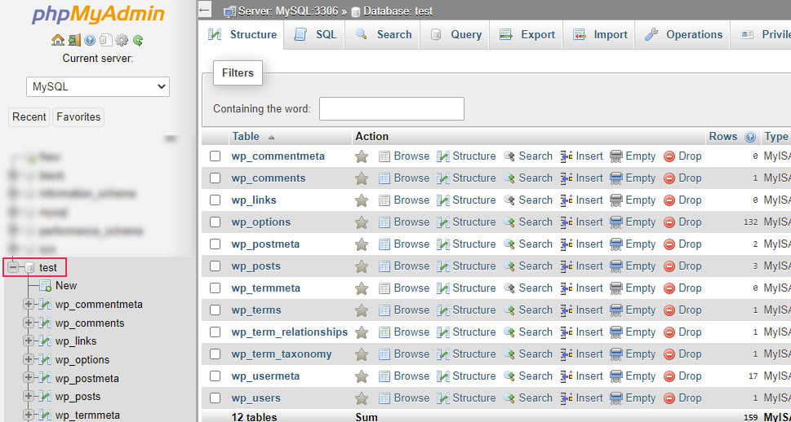Click wp_options table icon in tree
The image size is (791, 422).
tap(45, 360)
